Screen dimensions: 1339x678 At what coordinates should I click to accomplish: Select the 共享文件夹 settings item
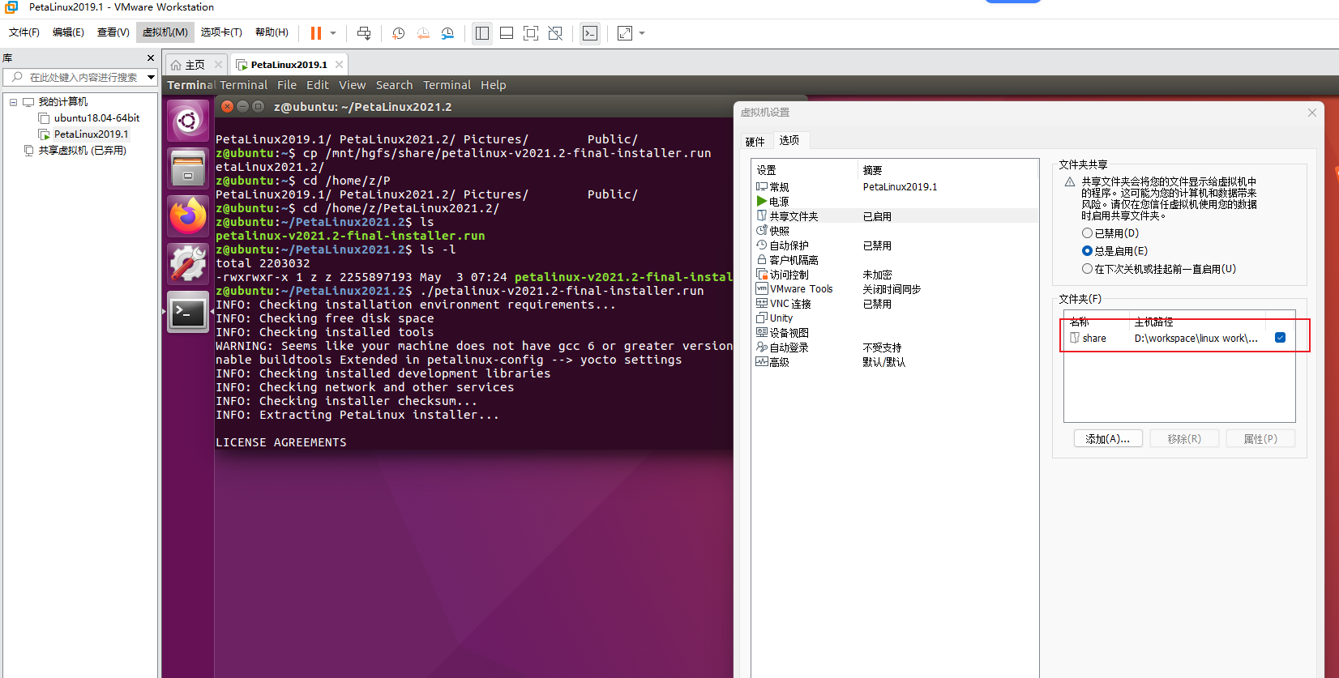(x=896, y=216)
